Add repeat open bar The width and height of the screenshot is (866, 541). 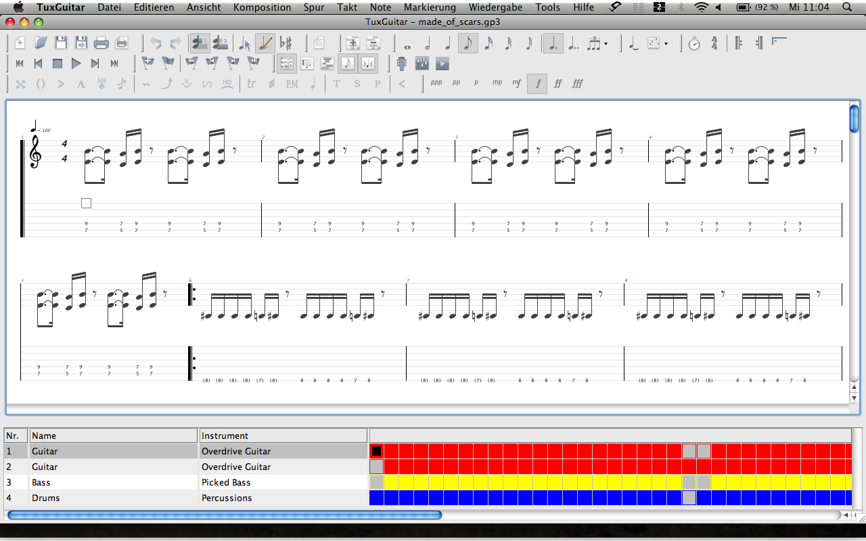[738, 43]
